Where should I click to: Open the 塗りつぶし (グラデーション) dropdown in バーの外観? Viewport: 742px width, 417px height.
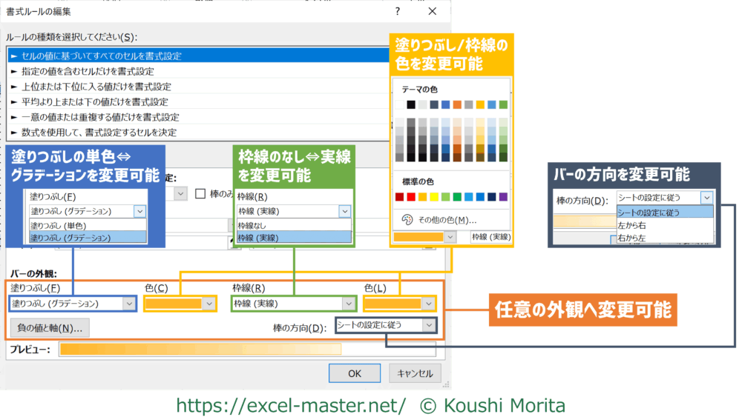129,303
